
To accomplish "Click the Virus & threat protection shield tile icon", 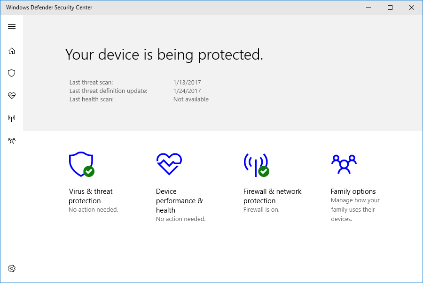I will pos(81,164).
